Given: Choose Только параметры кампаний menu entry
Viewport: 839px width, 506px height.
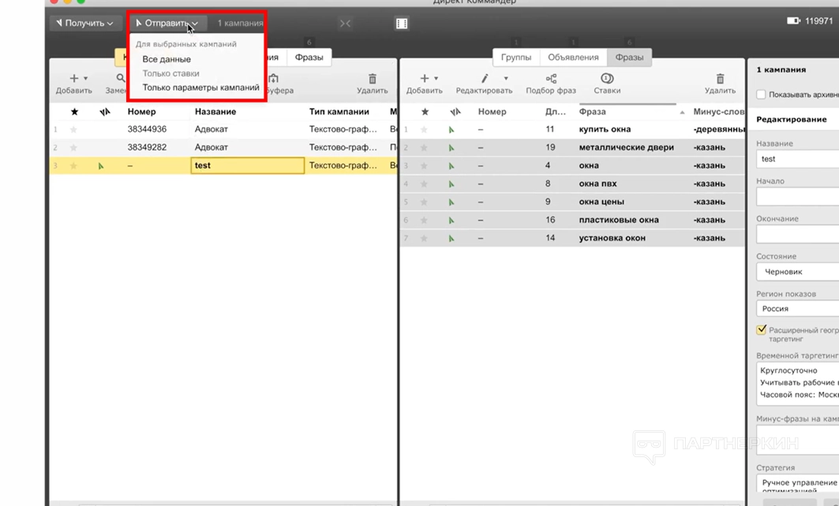Looking at the screenshot, I should point(200,87).
